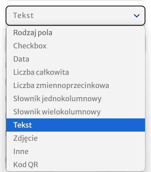The image size is (151, 172).
Task: Select the multi-column dictionary entry
Action: [x=75, y=112]
